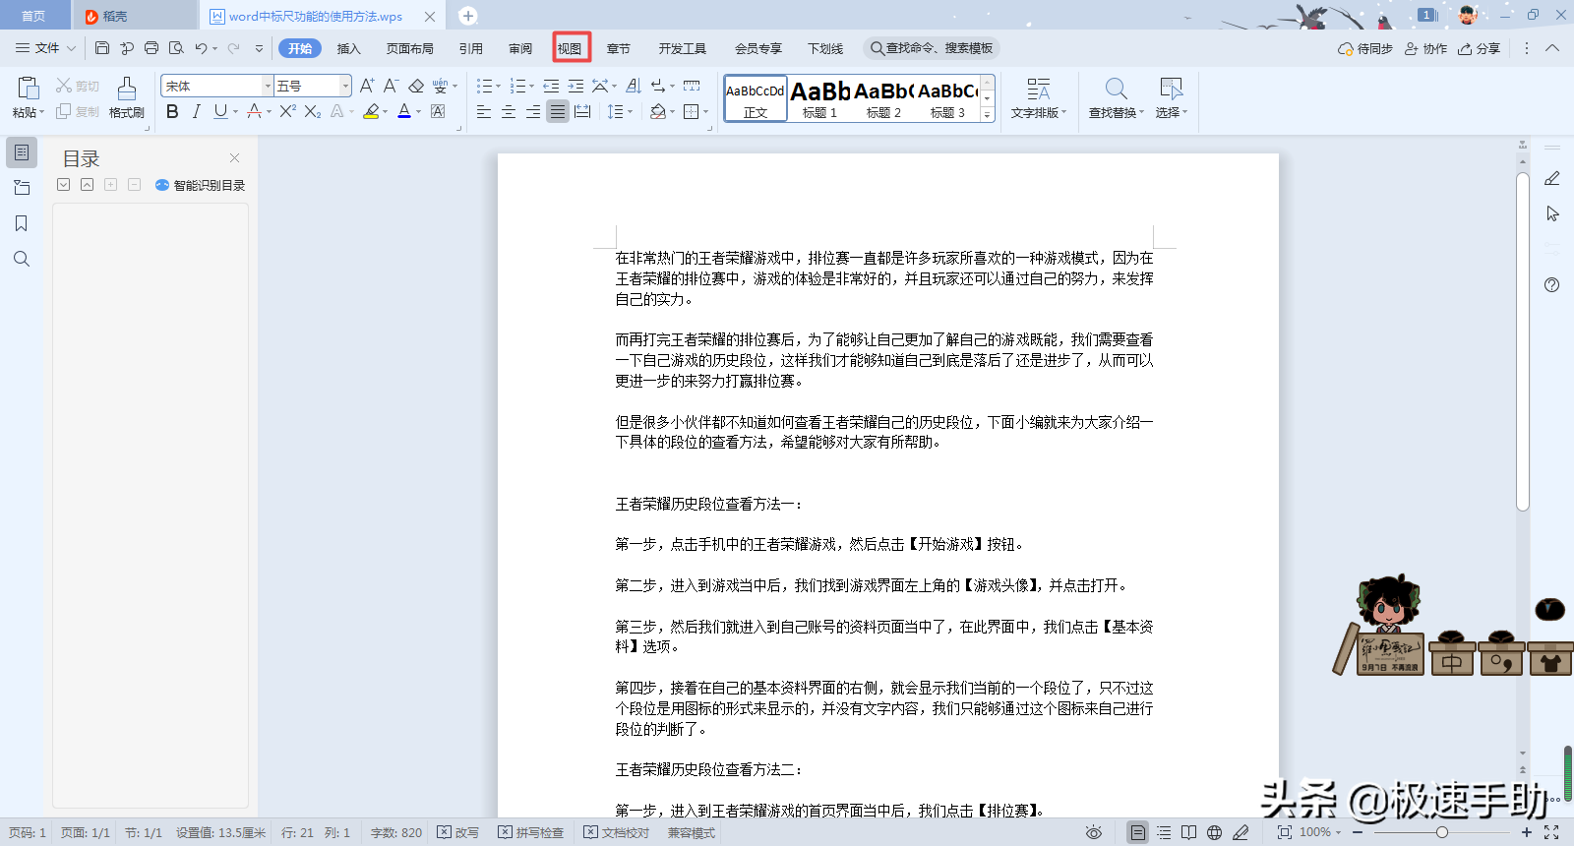Click the 待同步 sync button
Image resolution: width=1574 pixels, height=846 pixels.
pos(1365,48)
